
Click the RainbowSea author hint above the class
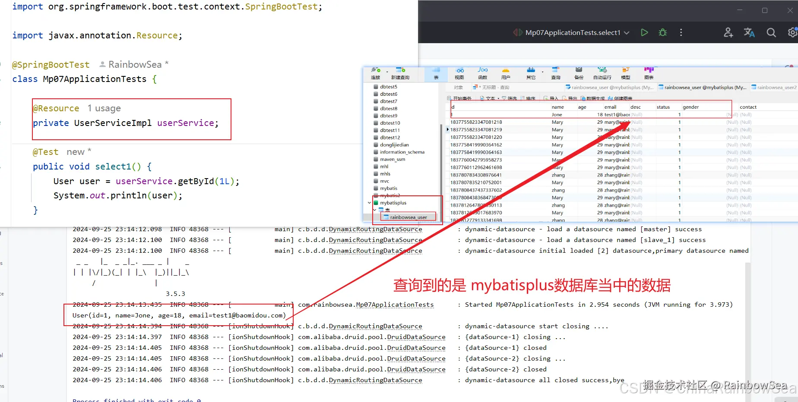pyautogui.click(x=134, y=64)
